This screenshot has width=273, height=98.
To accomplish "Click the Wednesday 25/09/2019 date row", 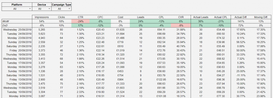I will (136, 30).
